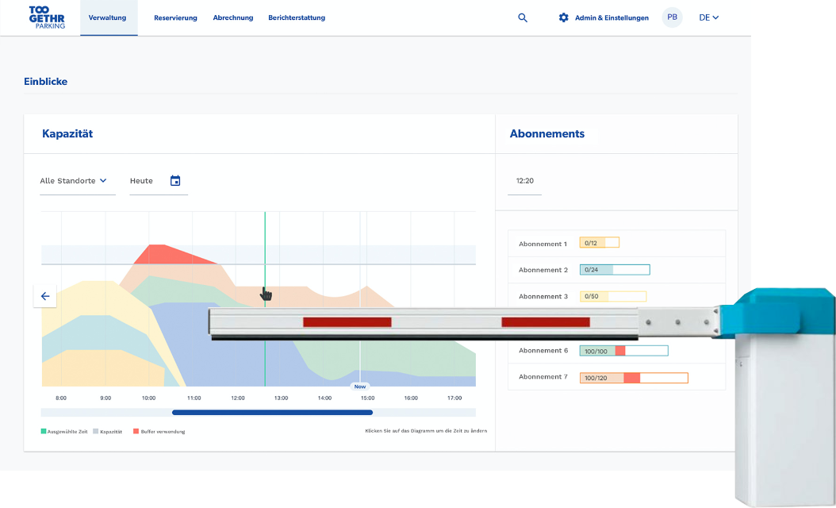
Task: Click the Abonnement 7 progress bar 100/120
Action: pyautogui.click(x=634, y=378)
